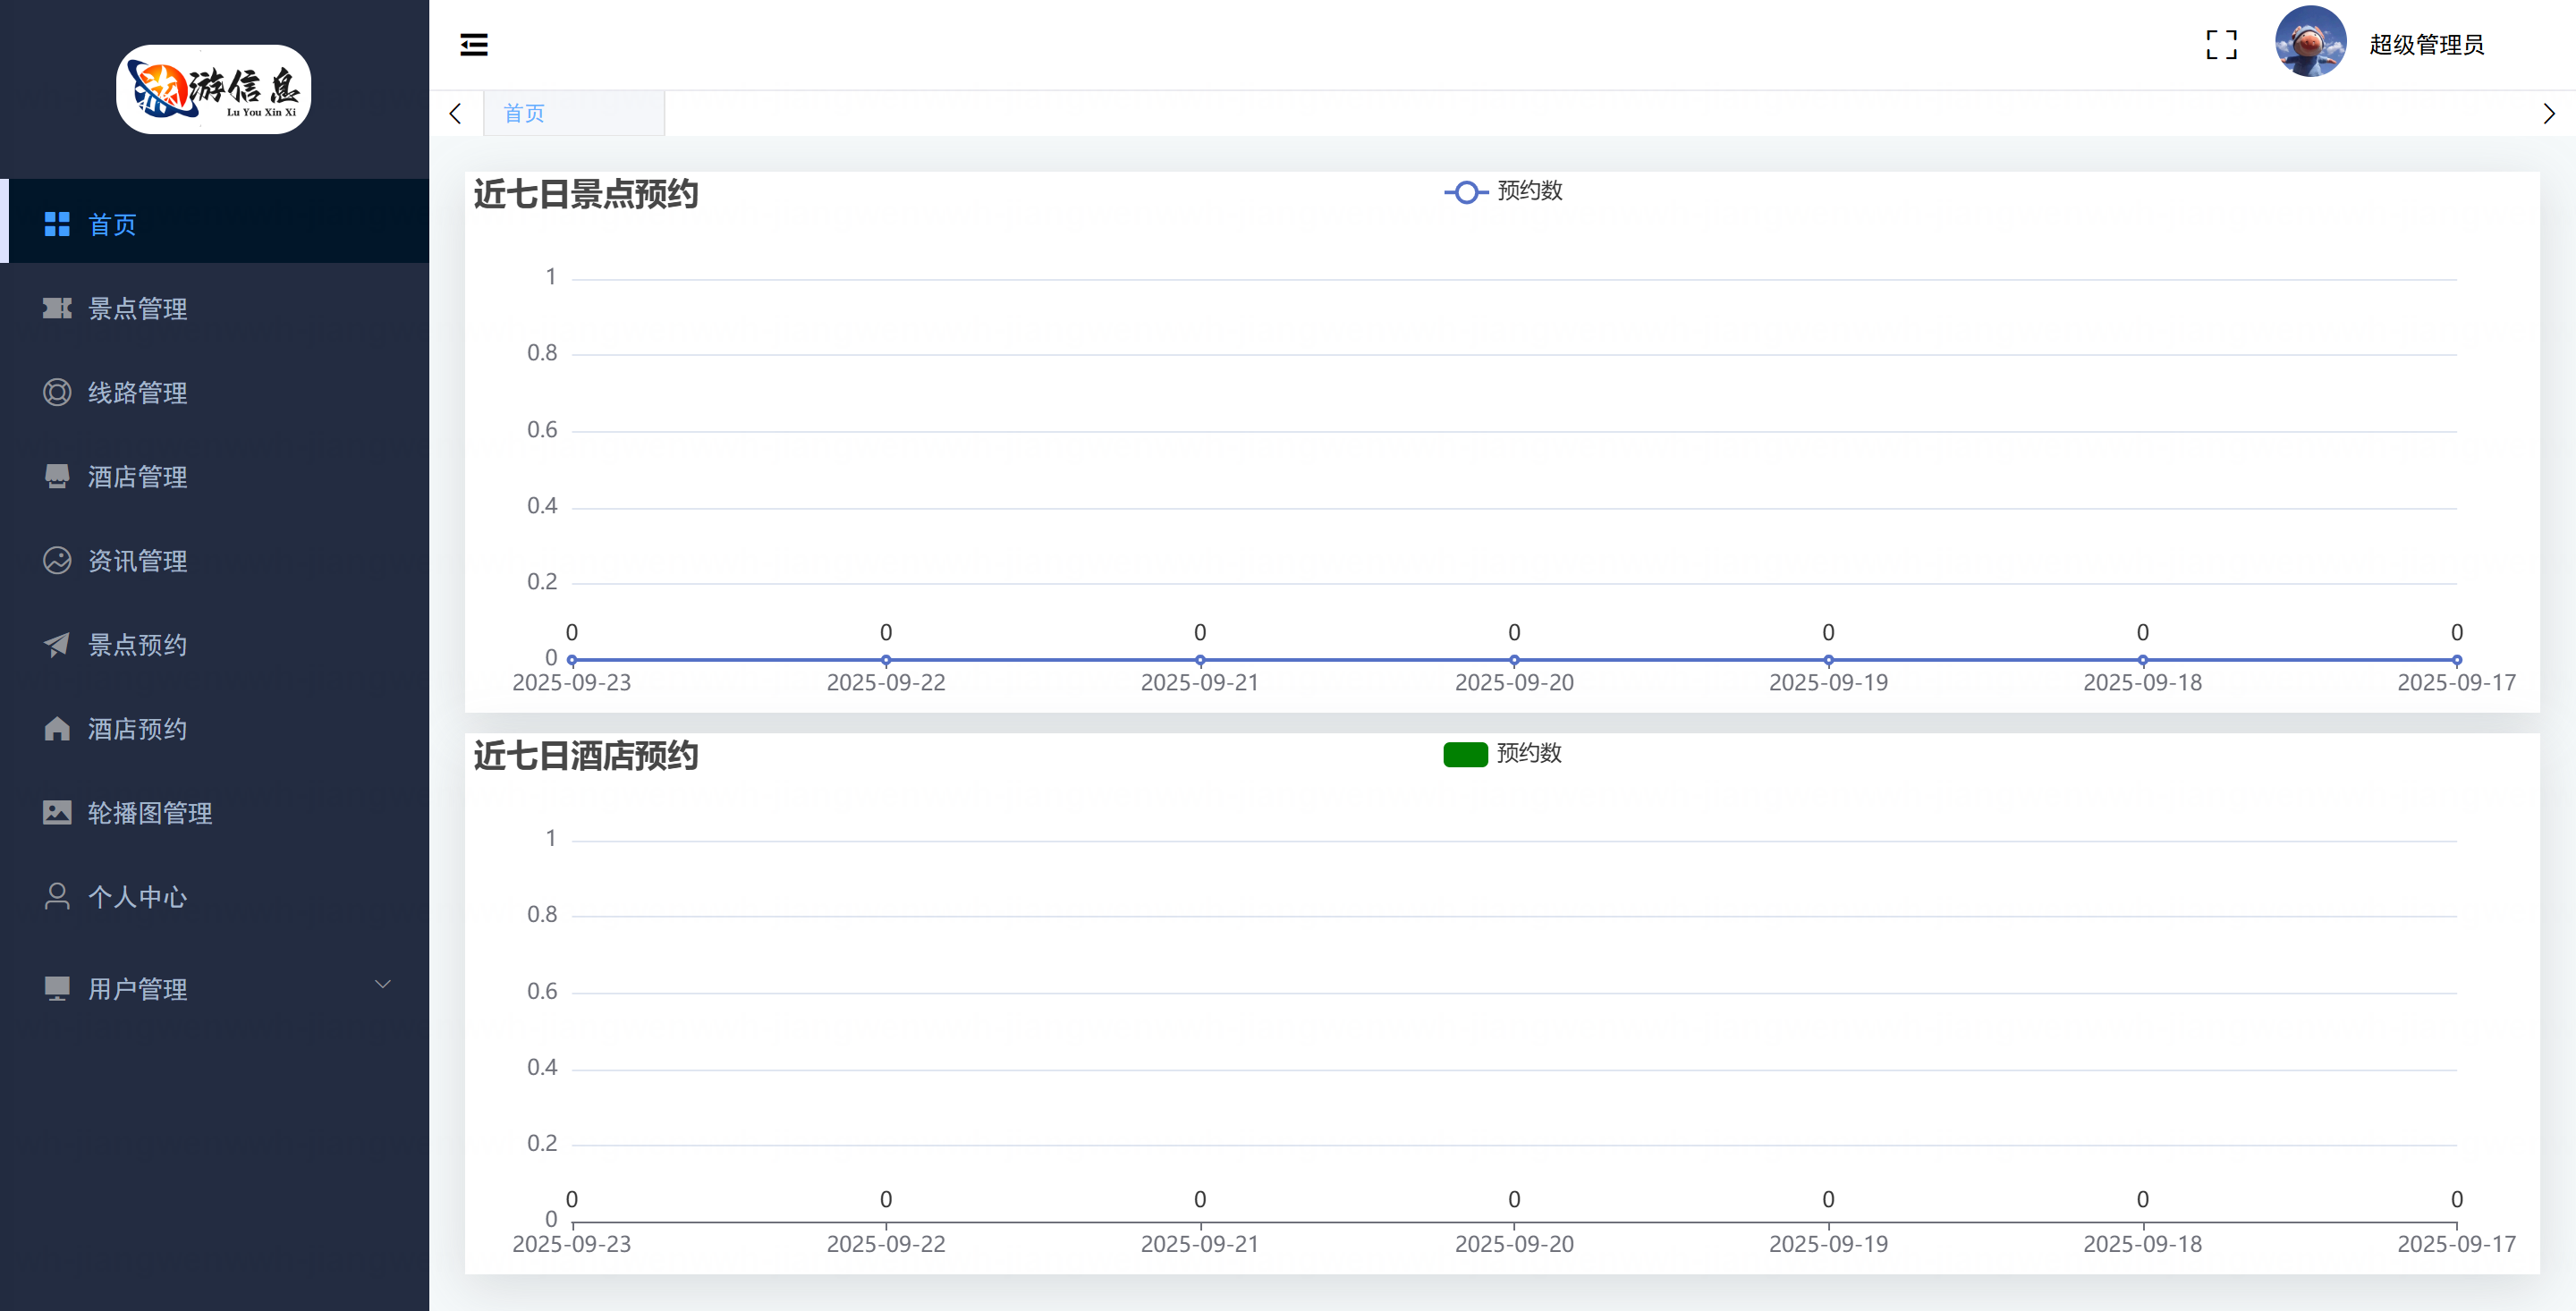This screenshot has height=1311, width=2576.
Task: Click the 景点预约 paper plane icon
Action: pyautogui.click(x=57, y=644)
